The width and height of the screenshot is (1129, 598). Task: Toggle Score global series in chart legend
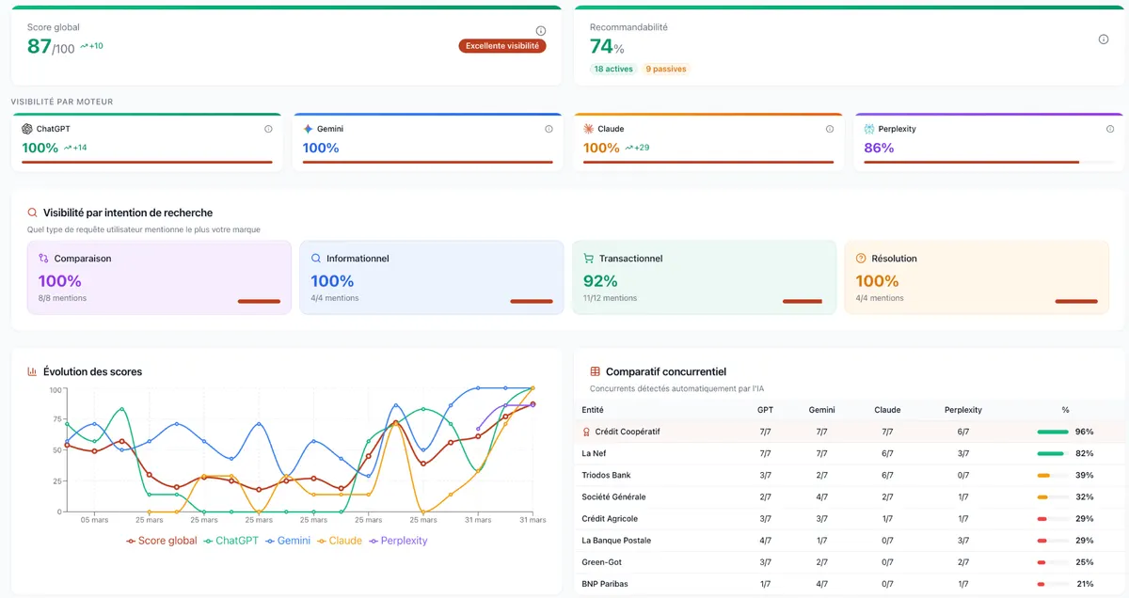(x=162, y=541)
